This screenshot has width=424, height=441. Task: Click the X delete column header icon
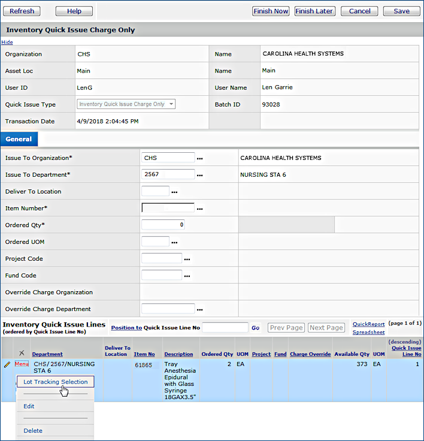(22, 354)
